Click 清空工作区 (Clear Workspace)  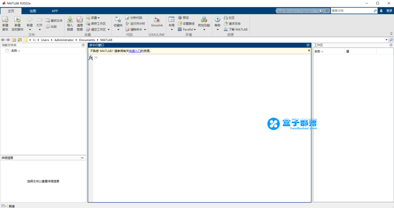coord(96,30)
